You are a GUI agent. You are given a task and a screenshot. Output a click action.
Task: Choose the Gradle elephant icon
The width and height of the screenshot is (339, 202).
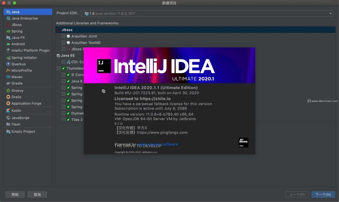click(x=8, y=83)
